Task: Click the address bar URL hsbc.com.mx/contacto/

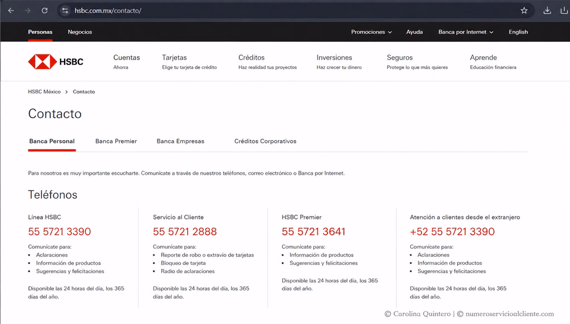Action: point(108,11)
